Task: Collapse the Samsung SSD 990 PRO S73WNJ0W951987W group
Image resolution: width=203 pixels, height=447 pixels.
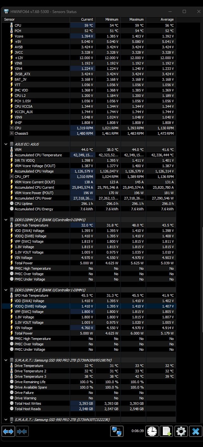Action: [x=6, y=360]
